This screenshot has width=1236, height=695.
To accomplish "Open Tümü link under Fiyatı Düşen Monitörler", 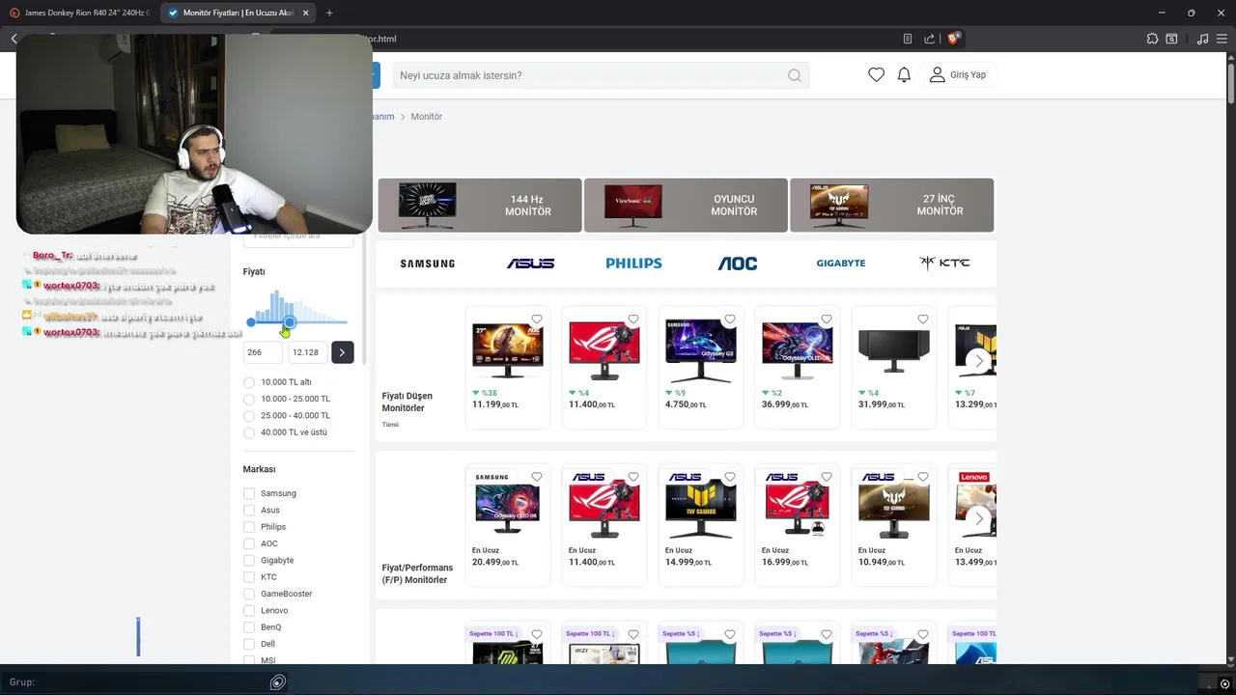I will (x=390, y=425).
